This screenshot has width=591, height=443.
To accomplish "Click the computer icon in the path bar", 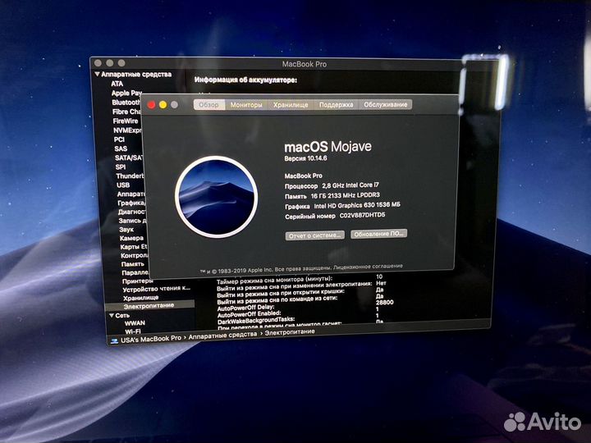I will pyautogui.click(x=112, y=338).
